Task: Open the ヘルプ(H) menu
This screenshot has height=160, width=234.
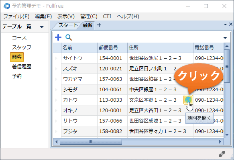Action: 128,16
